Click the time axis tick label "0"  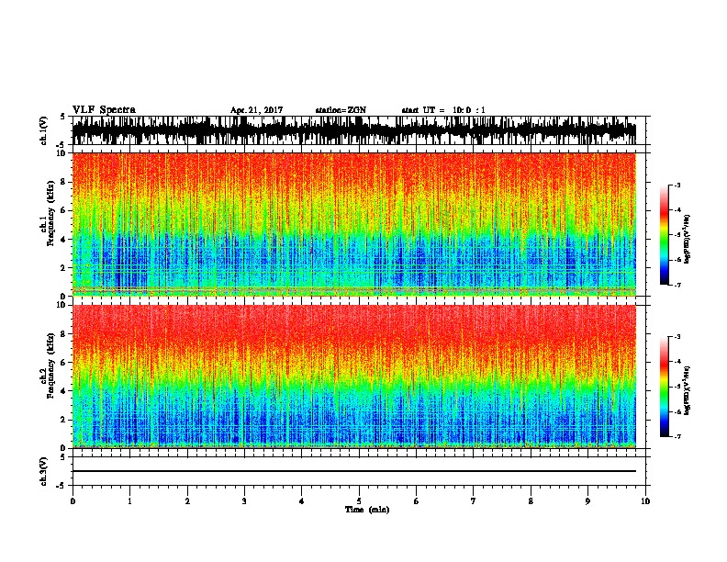(73, 501)
